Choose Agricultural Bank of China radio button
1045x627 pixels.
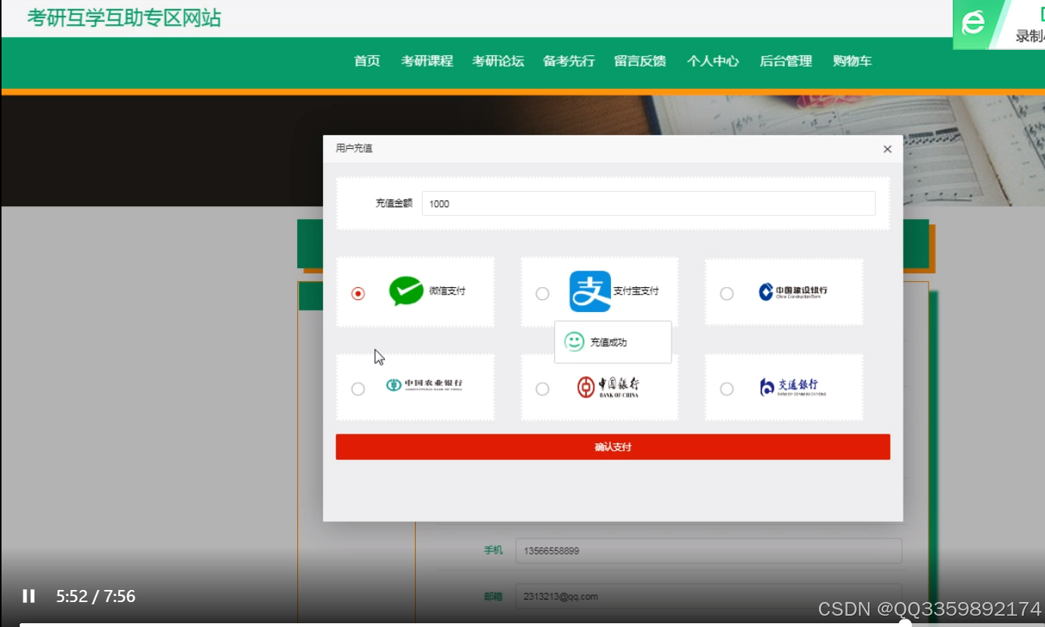click(358, 388)
